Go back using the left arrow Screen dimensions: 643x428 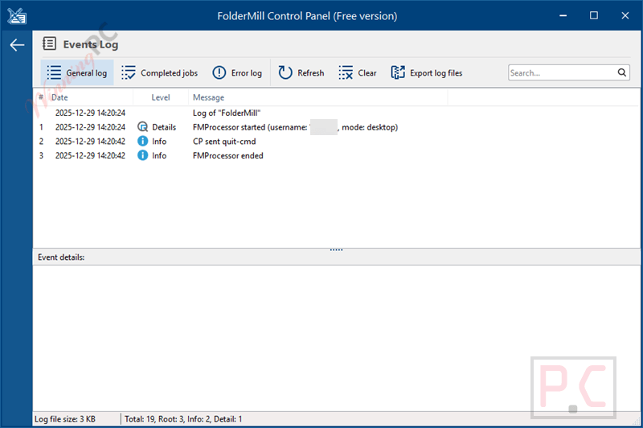pyautogui.click(x=17, y=45)
